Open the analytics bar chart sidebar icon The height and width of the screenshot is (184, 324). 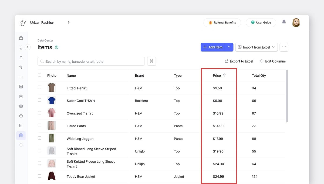(21, 125)
